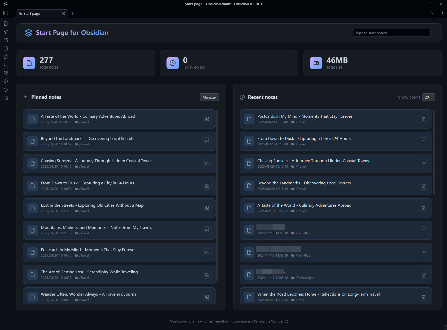Open the quick switcher ribbon icon
The image size is (447, 330).
[x=6, y=24]
